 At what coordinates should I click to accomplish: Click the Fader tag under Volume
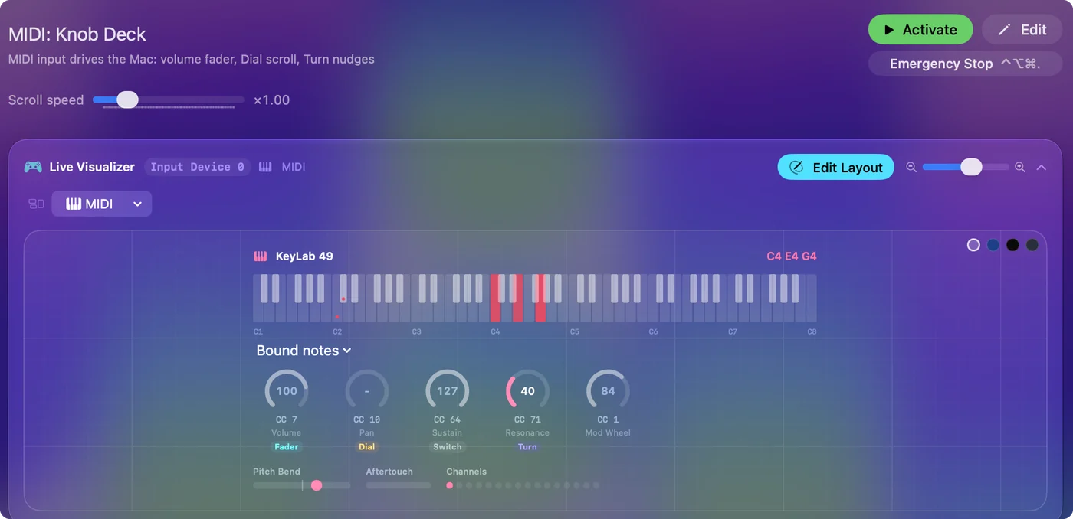pos(287,447)
